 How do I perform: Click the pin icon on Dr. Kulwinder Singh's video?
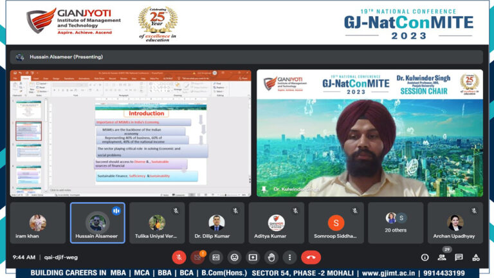coord(264,189)
